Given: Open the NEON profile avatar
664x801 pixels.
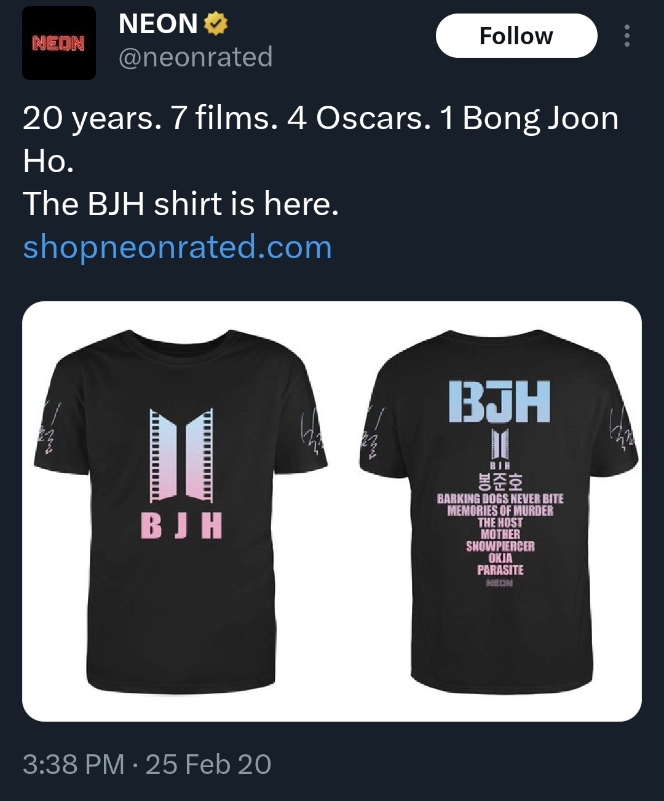Looking at the screenshot, I should click(x=59, y=43).
